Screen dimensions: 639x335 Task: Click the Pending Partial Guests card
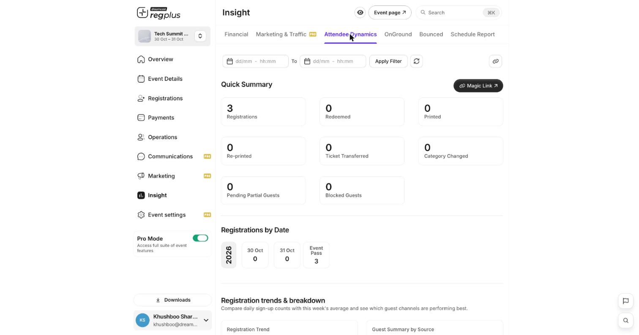263,190
